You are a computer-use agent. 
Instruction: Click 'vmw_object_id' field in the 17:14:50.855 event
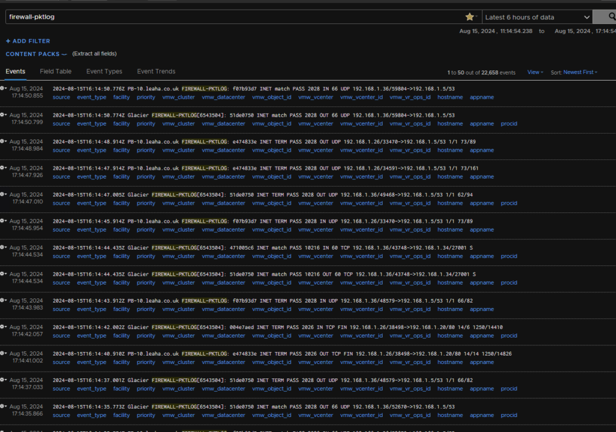coord(271,97)
